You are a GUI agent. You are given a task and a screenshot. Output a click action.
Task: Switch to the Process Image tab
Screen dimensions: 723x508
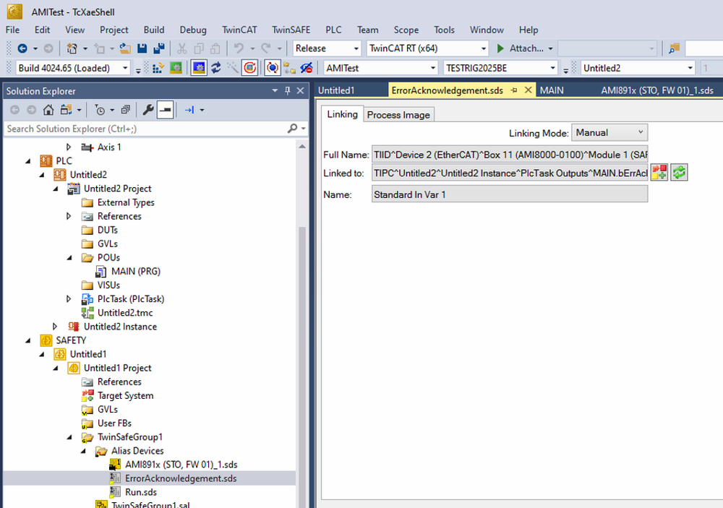pos(398,115)
